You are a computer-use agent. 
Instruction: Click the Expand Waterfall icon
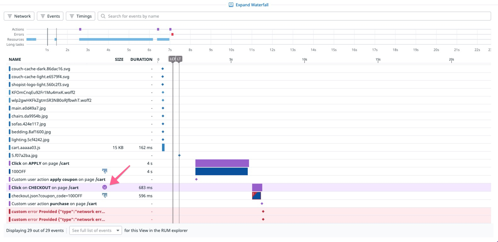(231, 5)
